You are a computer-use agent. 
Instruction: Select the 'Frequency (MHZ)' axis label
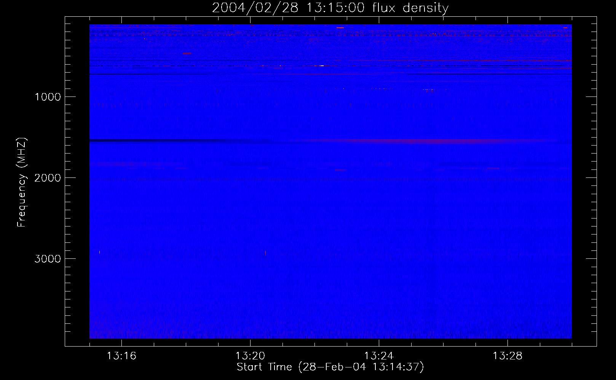click(22, 182)
